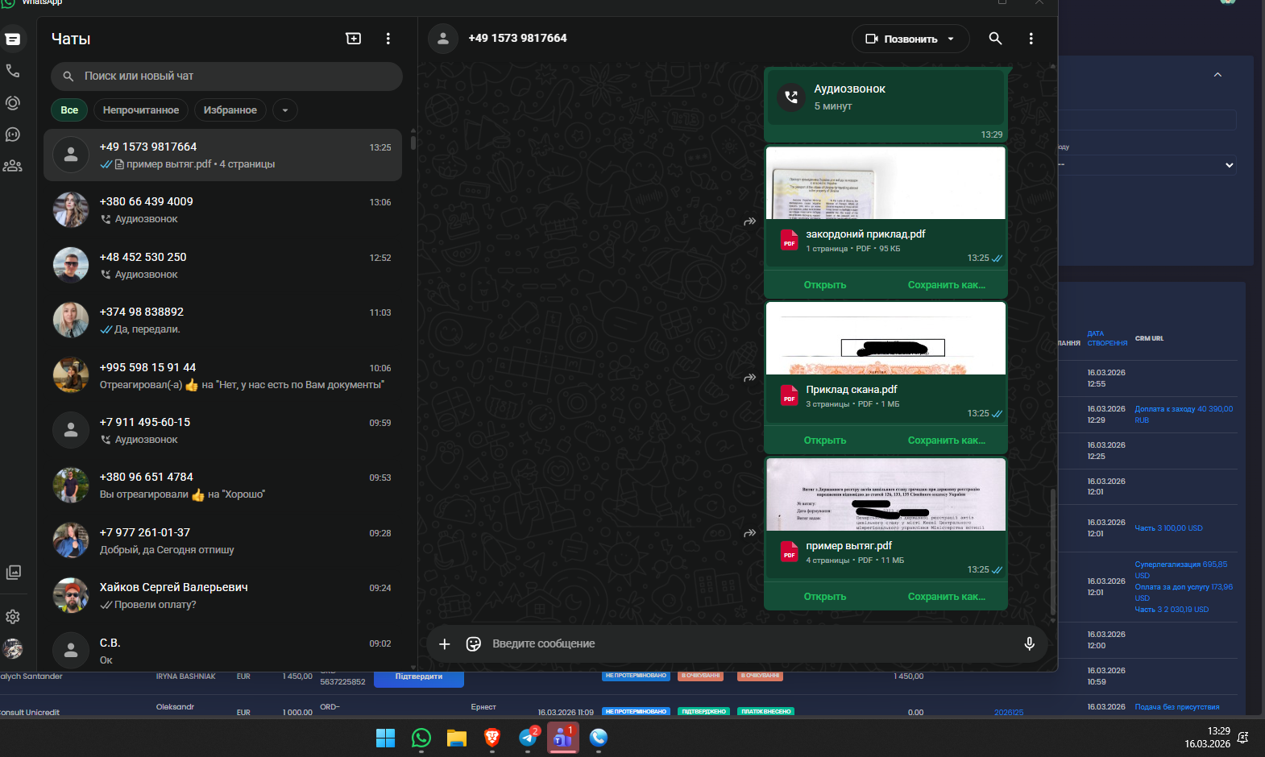Viewport: 1265px width, 757px height.
Task: Click Открыть for Приклад скана.pdf
Action: pyautogui.click(x=825, y=441)
